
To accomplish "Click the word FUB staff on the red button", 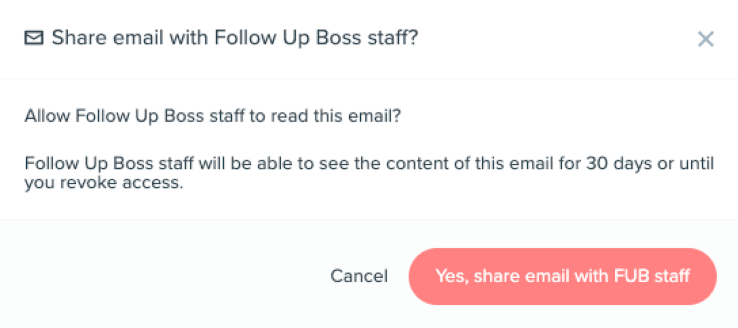I will (652, 276).
